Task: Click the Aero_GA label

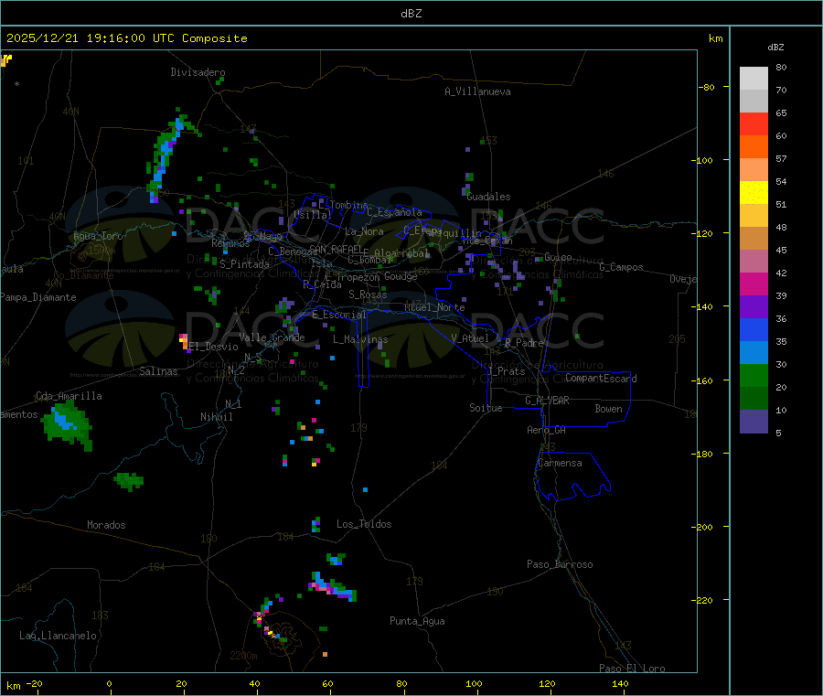Action: point(547,430)
